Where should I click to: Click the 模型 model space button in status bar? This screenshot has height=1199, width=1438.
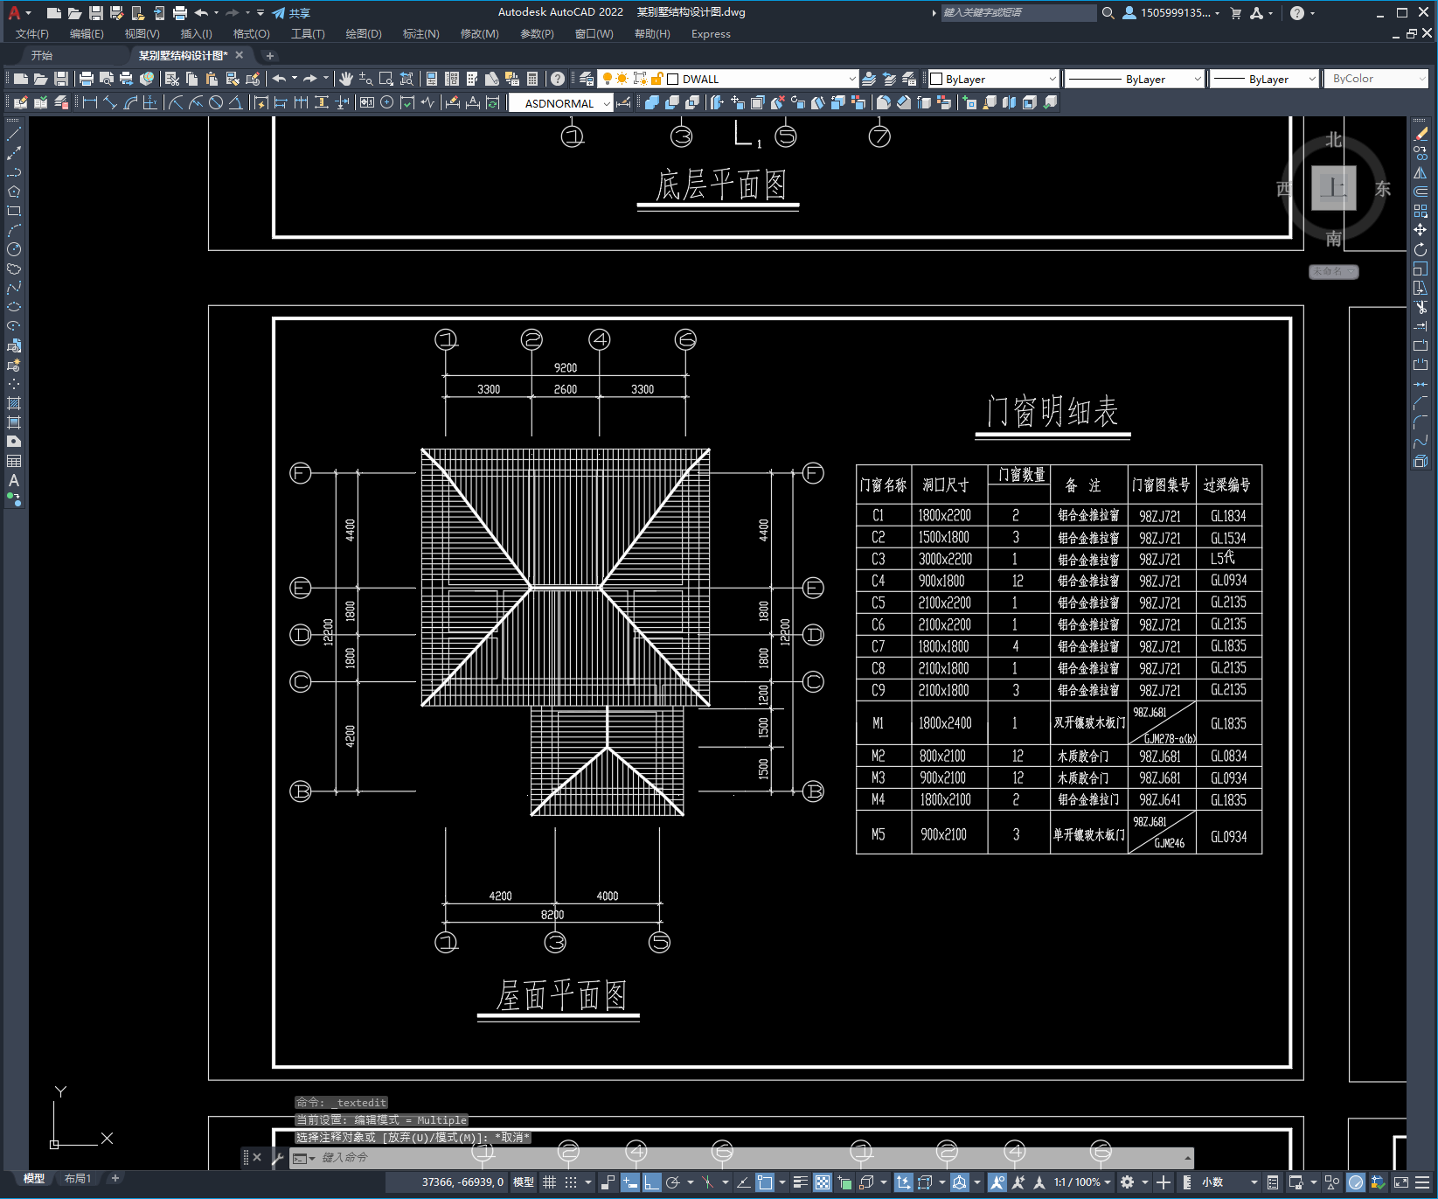pos(523,1182)
